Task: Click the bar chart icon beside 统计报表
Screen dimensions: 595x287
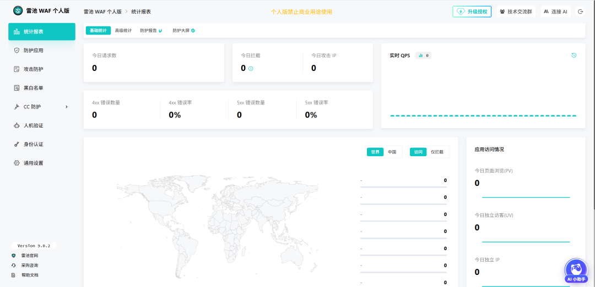Action: (x=17, y=31)
